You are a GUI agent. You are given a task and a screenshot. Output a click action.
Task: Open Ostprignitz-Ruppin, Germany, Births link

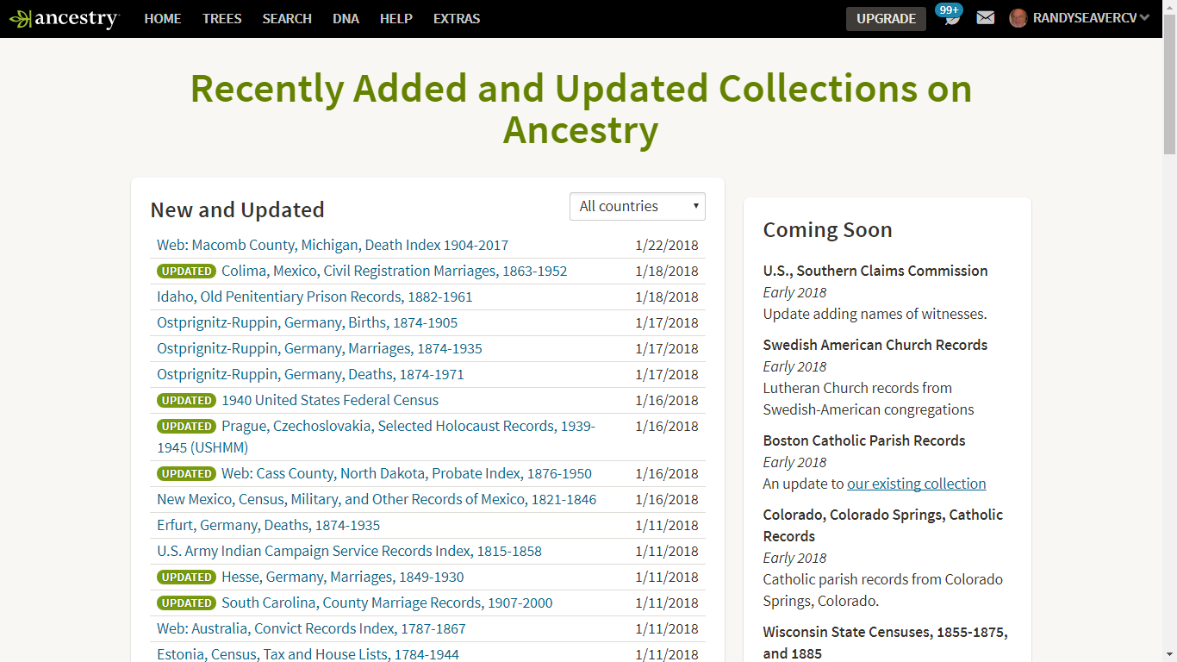307,322
